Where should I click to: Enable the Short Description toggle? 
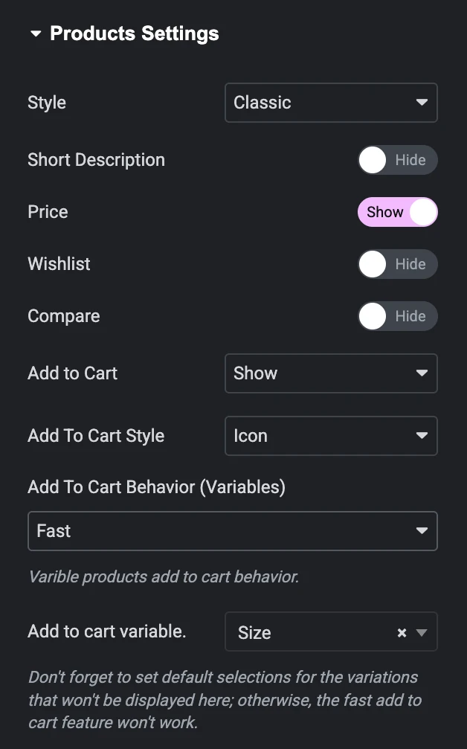click(397, 160)
